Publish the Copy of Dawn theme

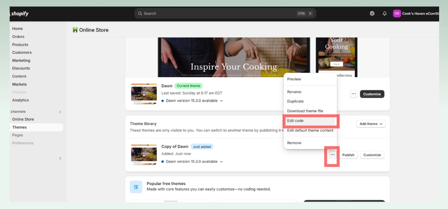(x=348, y=155)
